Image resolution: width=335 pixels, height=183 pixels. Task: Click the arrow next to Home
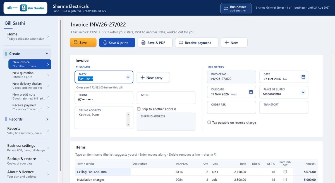48,36
